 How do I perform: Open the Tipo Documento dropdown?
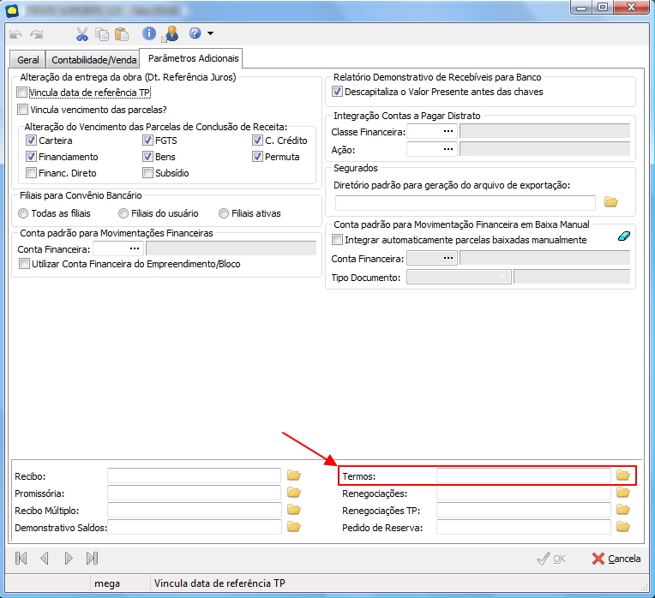[459, 277]
